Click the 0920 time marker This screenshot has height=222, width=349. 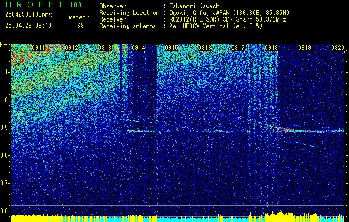tap(338, 48)
